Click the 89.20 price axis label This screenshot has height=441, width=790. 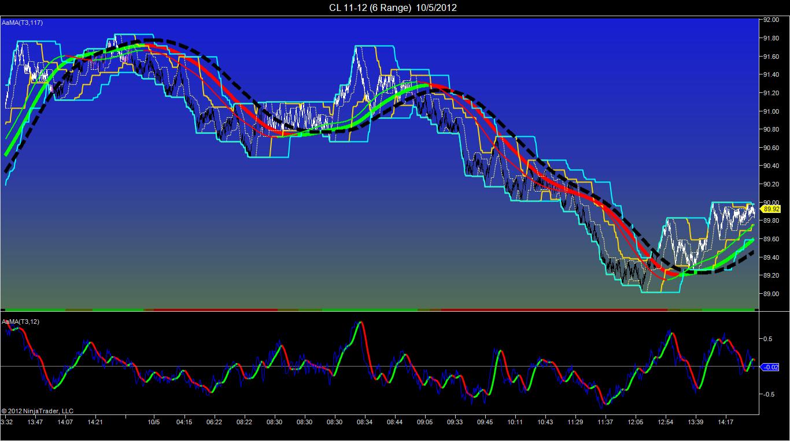pyautogui.click(x=770, y=275)
